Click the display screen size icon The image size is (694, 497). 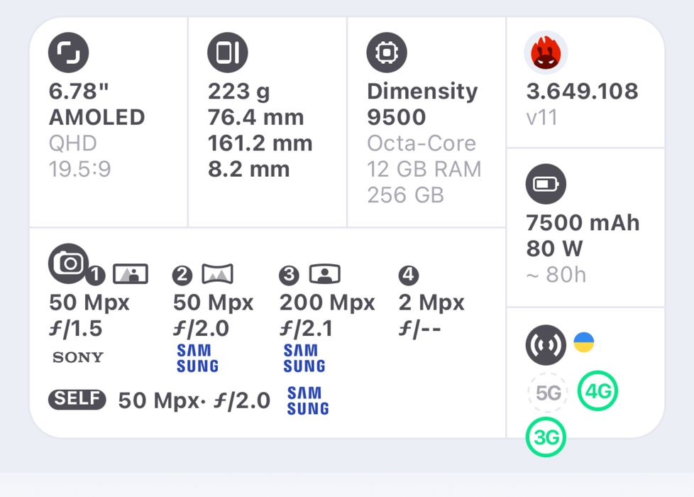[x=69, y=53]
